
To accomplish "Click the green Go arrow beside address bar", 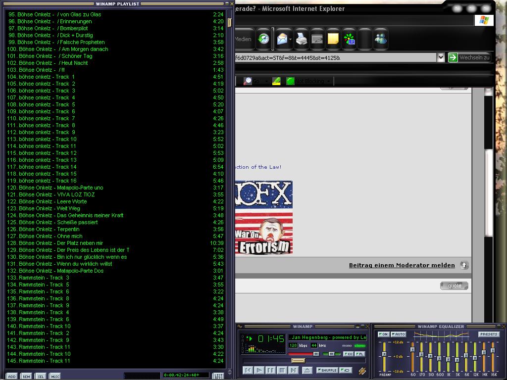I will pos(453,57).
